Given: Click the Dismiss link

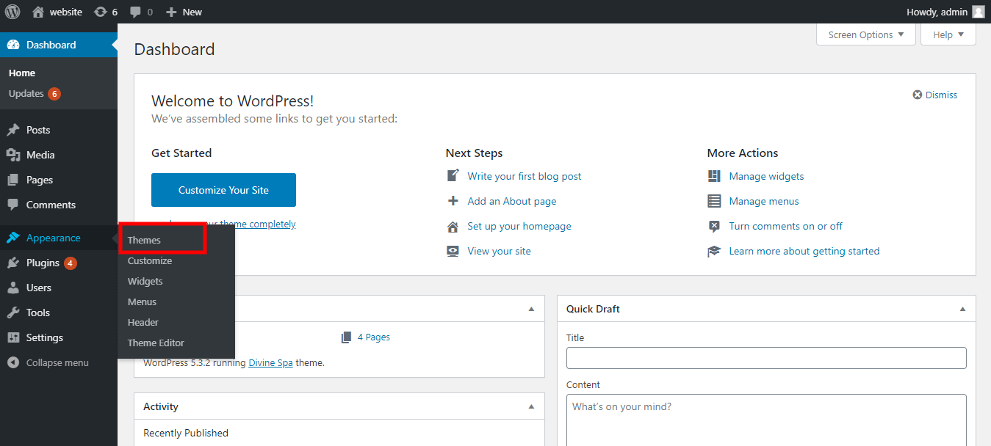Looking at the screenshot, I should click(941, 95).
